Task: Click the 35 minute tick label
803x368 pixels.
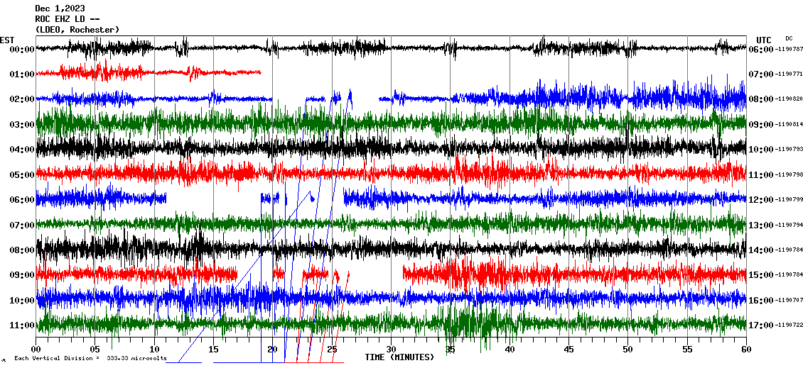Action: [450, 350]
